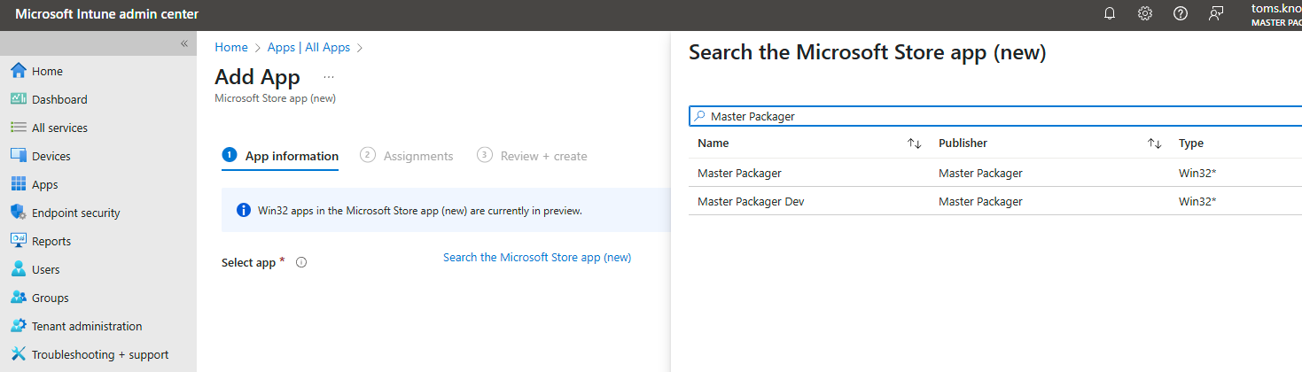Open Groups in the sidebar menu
The height and width of the screenshot is (372, 1302).
tap(50, 298)
